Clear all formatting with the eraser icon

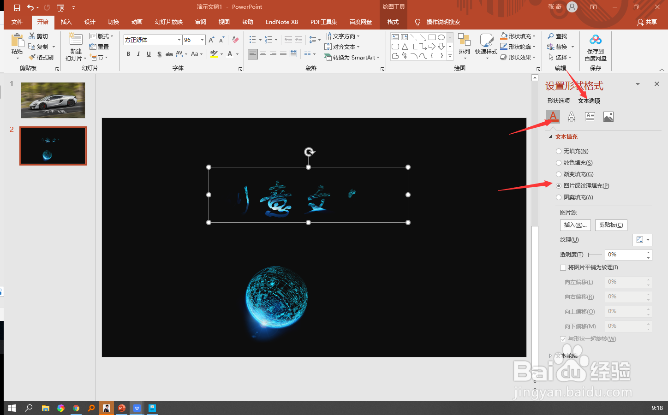(236, 40)
